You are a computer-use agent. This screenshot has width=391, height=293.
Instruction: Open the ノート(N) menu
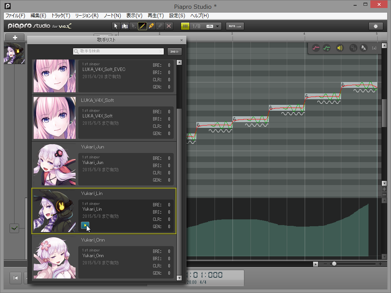(112, 16)
